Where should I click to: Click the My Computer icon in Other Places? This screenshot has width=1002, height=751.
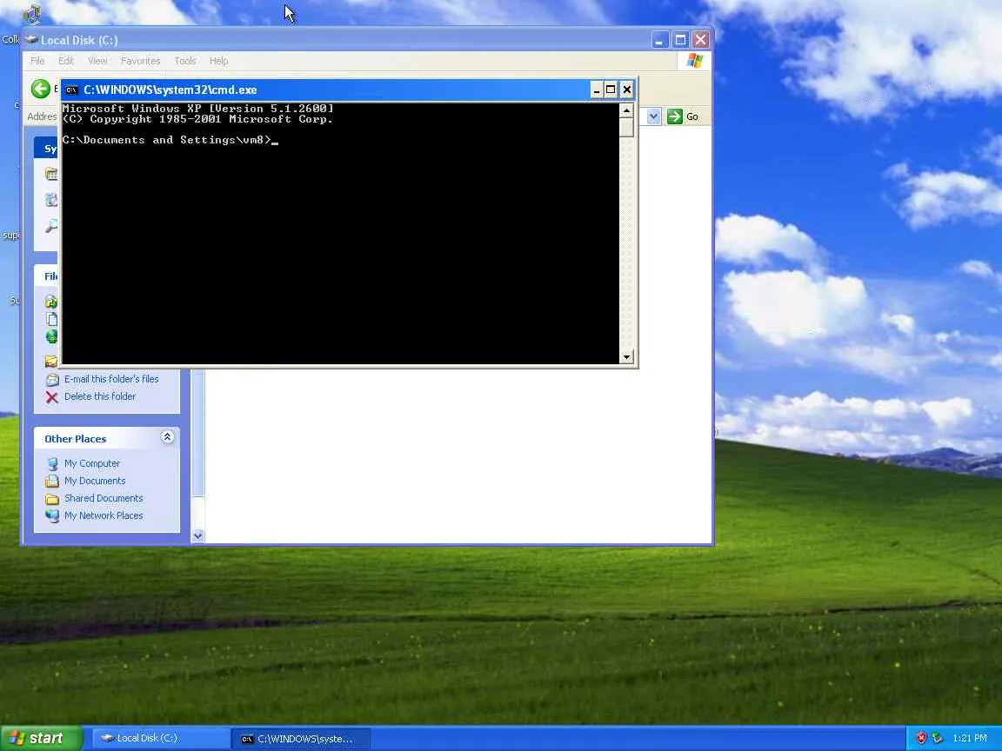pos(52,463)
